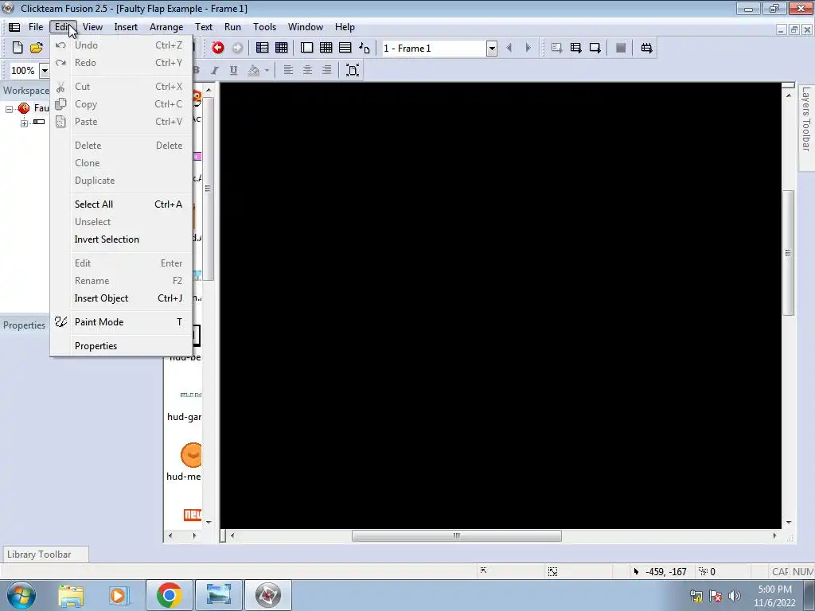Screen dimensions: 815x611
Task: Open Windows Media Player from taskbar
Action: click(x=119, y=595)
